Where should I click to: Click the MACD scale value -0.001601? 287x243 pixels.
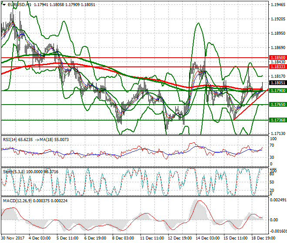278,231
